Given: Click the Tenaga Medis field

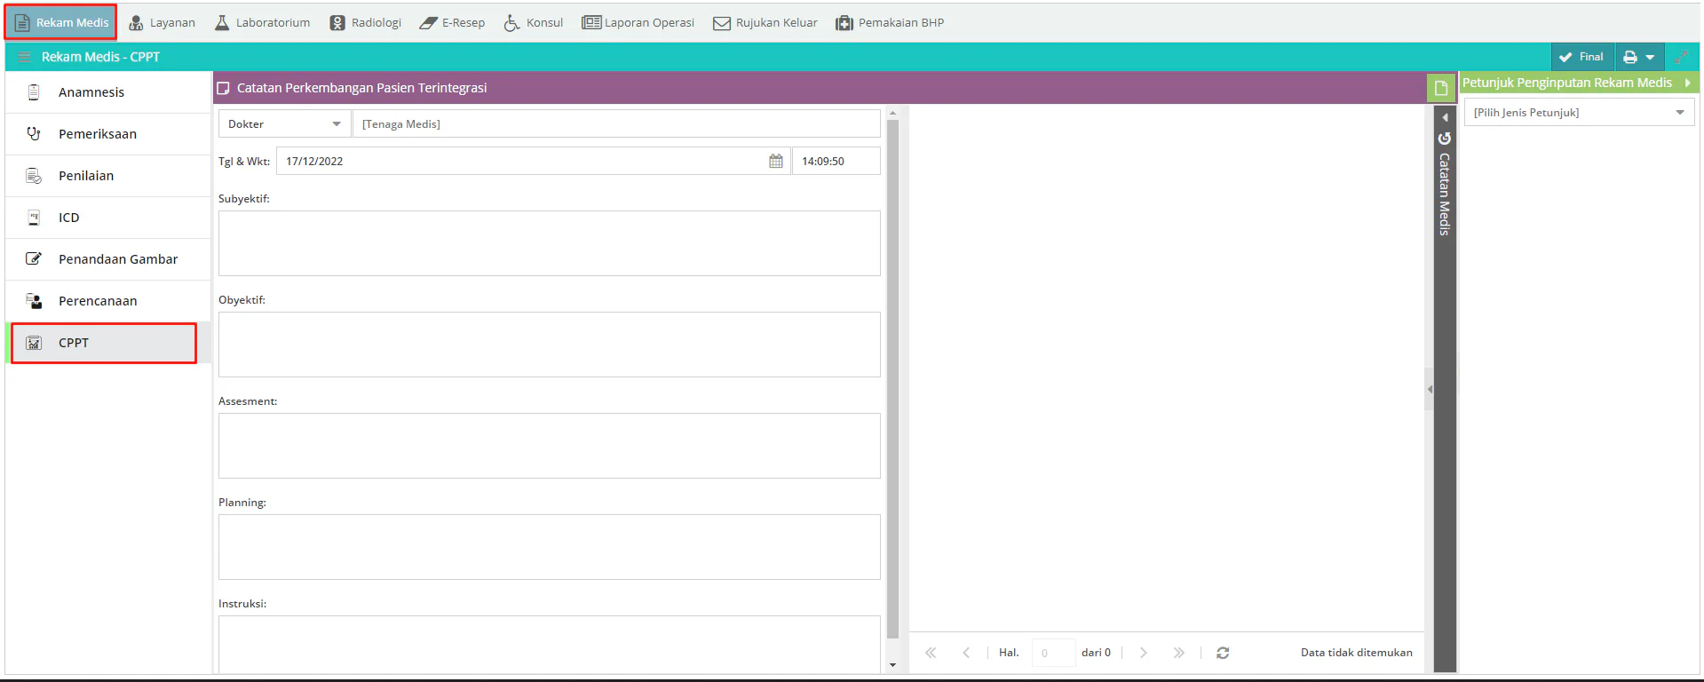Looking at the screenshot, I should [616, 124].
